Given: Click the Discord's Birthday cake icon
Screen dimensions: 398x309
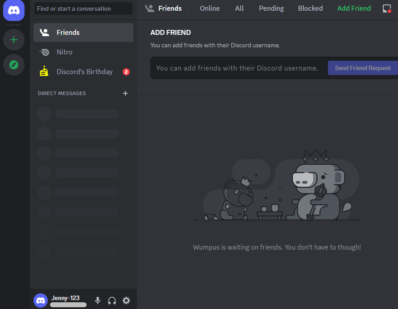Looking at the screenshot, I should pos(44,71).
